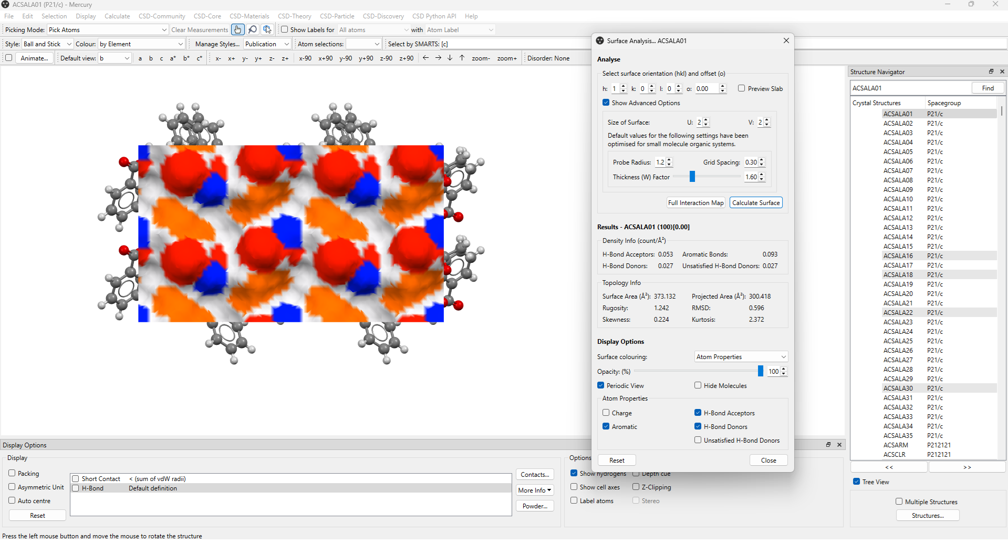Click the Calculate Surface button
1008x542 pixels.
coord(755,202)
